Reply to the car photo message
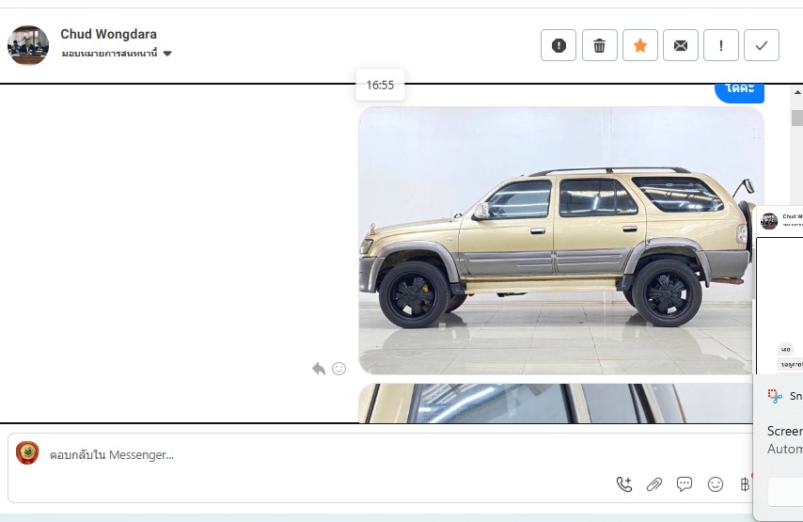The width and height of the screenshot is (803, 522). (x=319, y=369)
